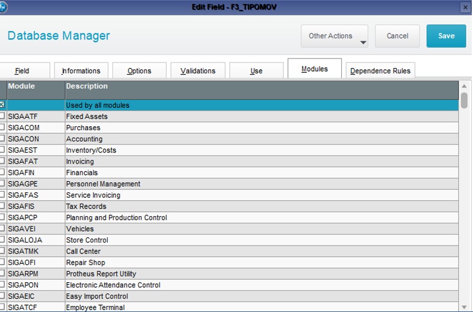
Task: Click the Cancel button
Action: click(397, 36)
